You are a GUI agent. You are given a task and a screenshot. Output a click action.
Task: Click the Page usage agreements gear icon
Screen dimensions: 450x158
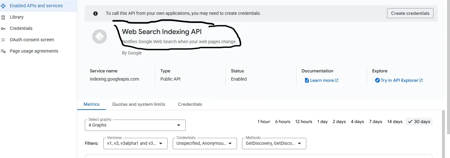pyautogui.click(x=3, y=51)
